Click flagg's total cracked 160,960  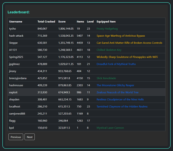42,121
